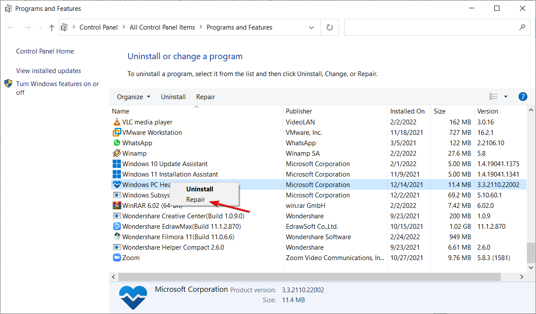Click the Wondershare Filmora 11 icon
536x314 pixels.
(117, 237)
